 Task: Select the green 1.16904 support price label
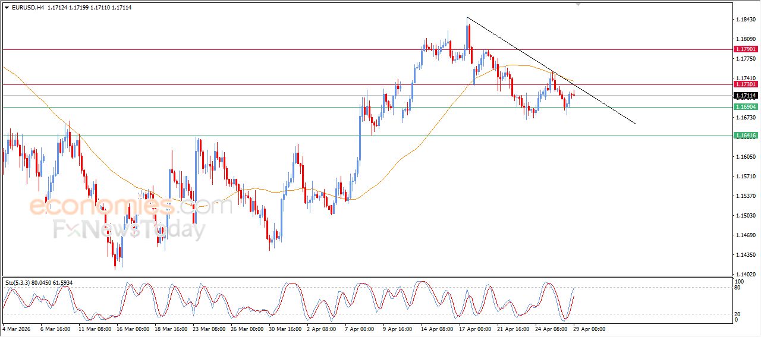pos(745,107)
